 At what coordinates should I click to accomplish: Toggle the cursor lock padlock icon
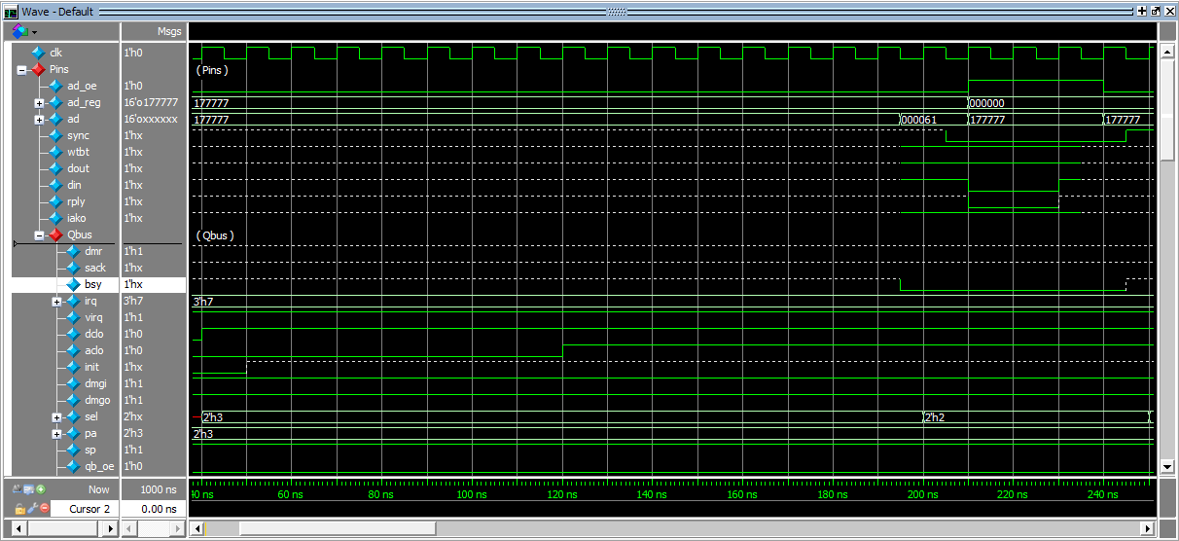click(19, 509)
